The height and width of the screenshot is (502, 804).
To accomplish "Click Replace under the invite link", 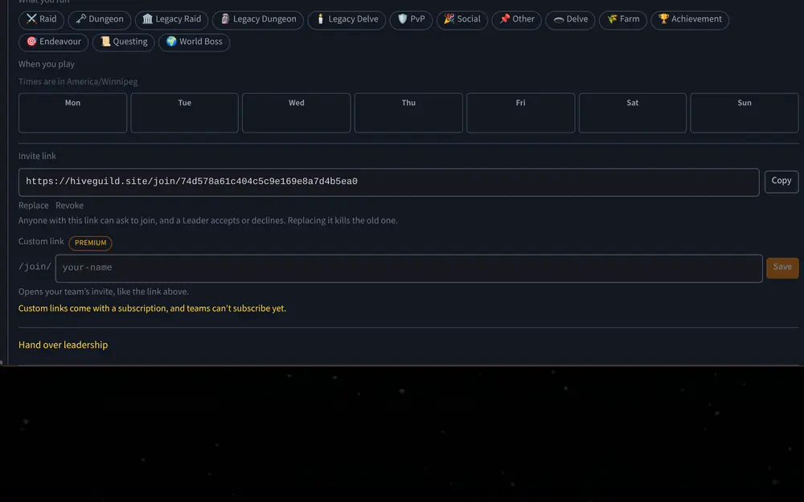I will (33, 206).
